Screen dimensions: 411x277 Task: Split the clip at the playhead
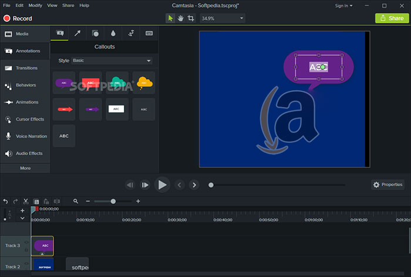56,201
